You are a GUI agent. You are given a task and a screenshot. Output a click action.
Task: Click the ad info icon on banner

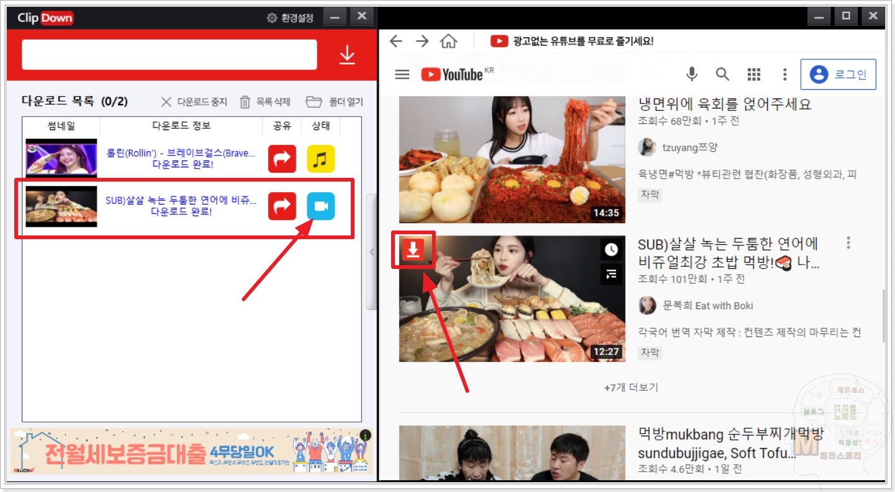[x=366, y=436]
